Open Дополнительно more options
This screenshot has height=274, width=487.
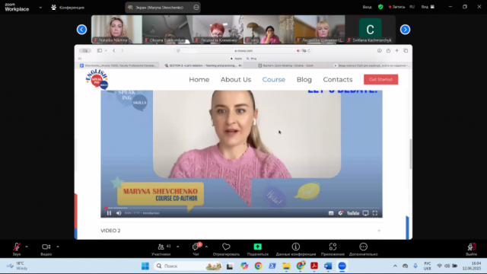(x=364, y=250)
